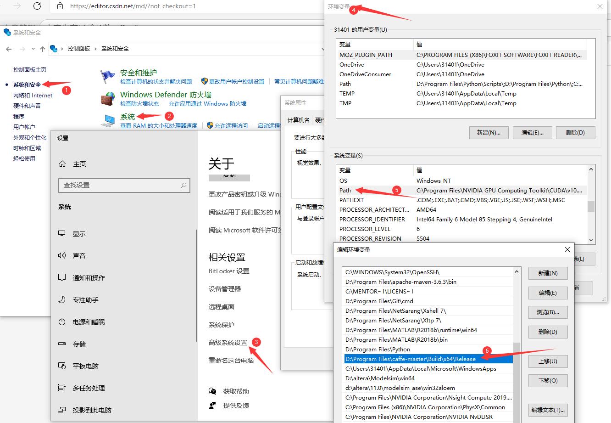The height and width of the screenshot is (423, 611).
Task: Click path list scrollbar up arrow
Action: (517, 271)
